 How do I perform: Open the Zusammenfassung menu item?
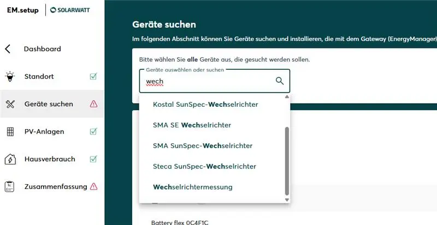point(55,186)
